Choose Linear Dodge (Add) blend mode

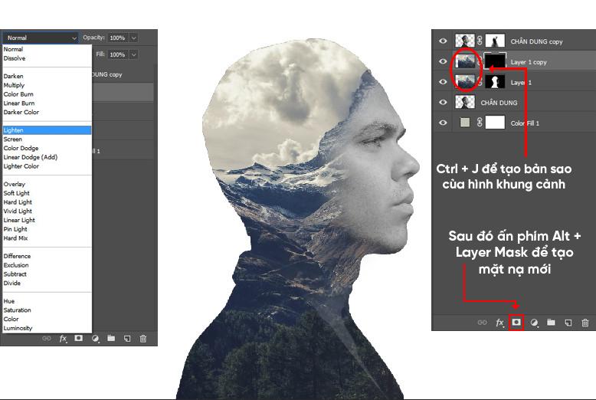click(47, 157)
